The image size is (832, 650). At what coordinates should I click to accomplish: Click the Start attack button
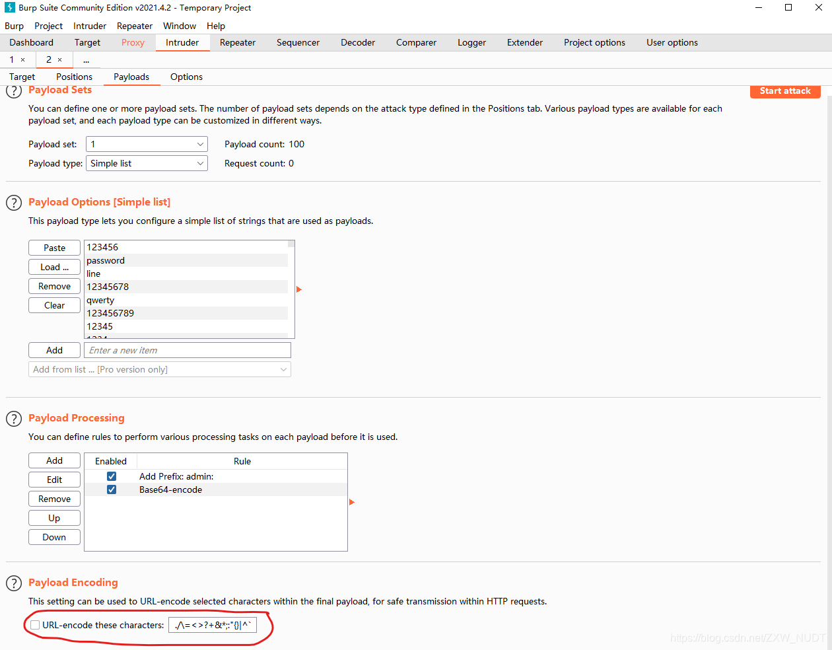click(785, 90)
